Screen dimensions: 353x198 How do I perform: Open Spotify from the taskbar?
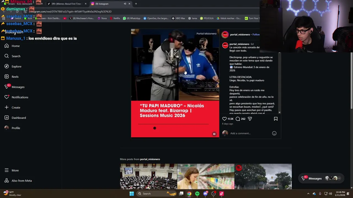coord(197,194)
